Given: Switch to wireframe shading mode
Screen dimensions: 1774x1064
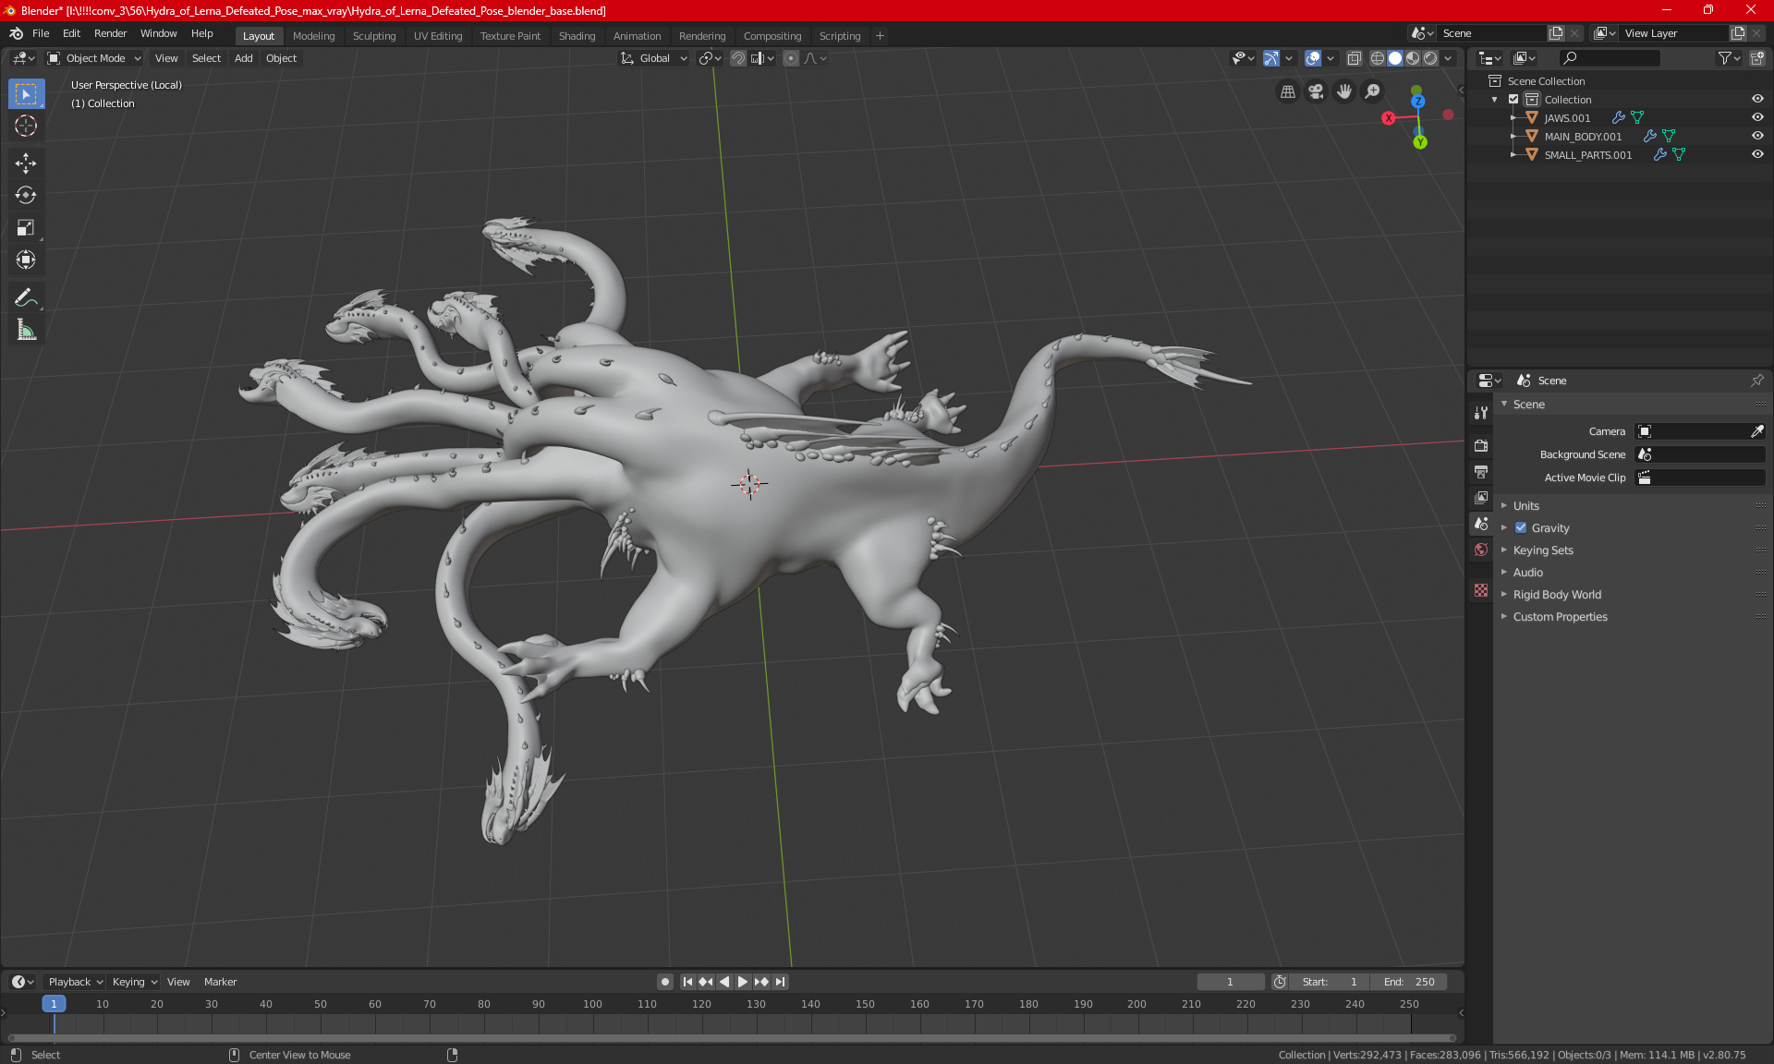Looking at the screenshot, I should click(1377, 58).
